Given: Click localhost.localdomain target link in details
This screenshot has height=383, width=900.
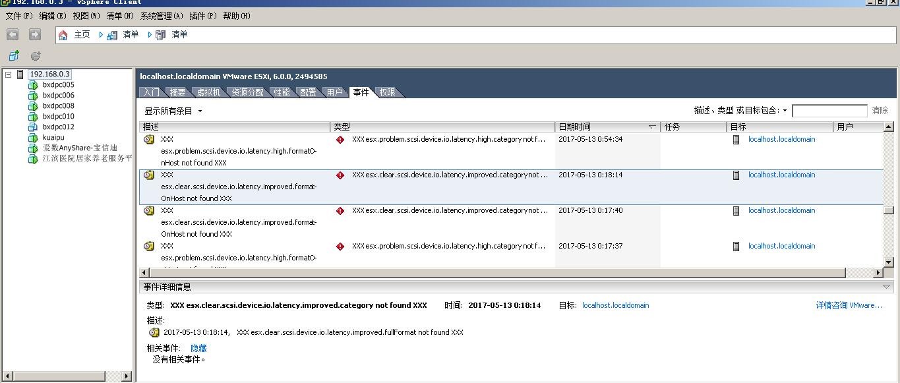Looking at the screenshot, I should (615, 305).
